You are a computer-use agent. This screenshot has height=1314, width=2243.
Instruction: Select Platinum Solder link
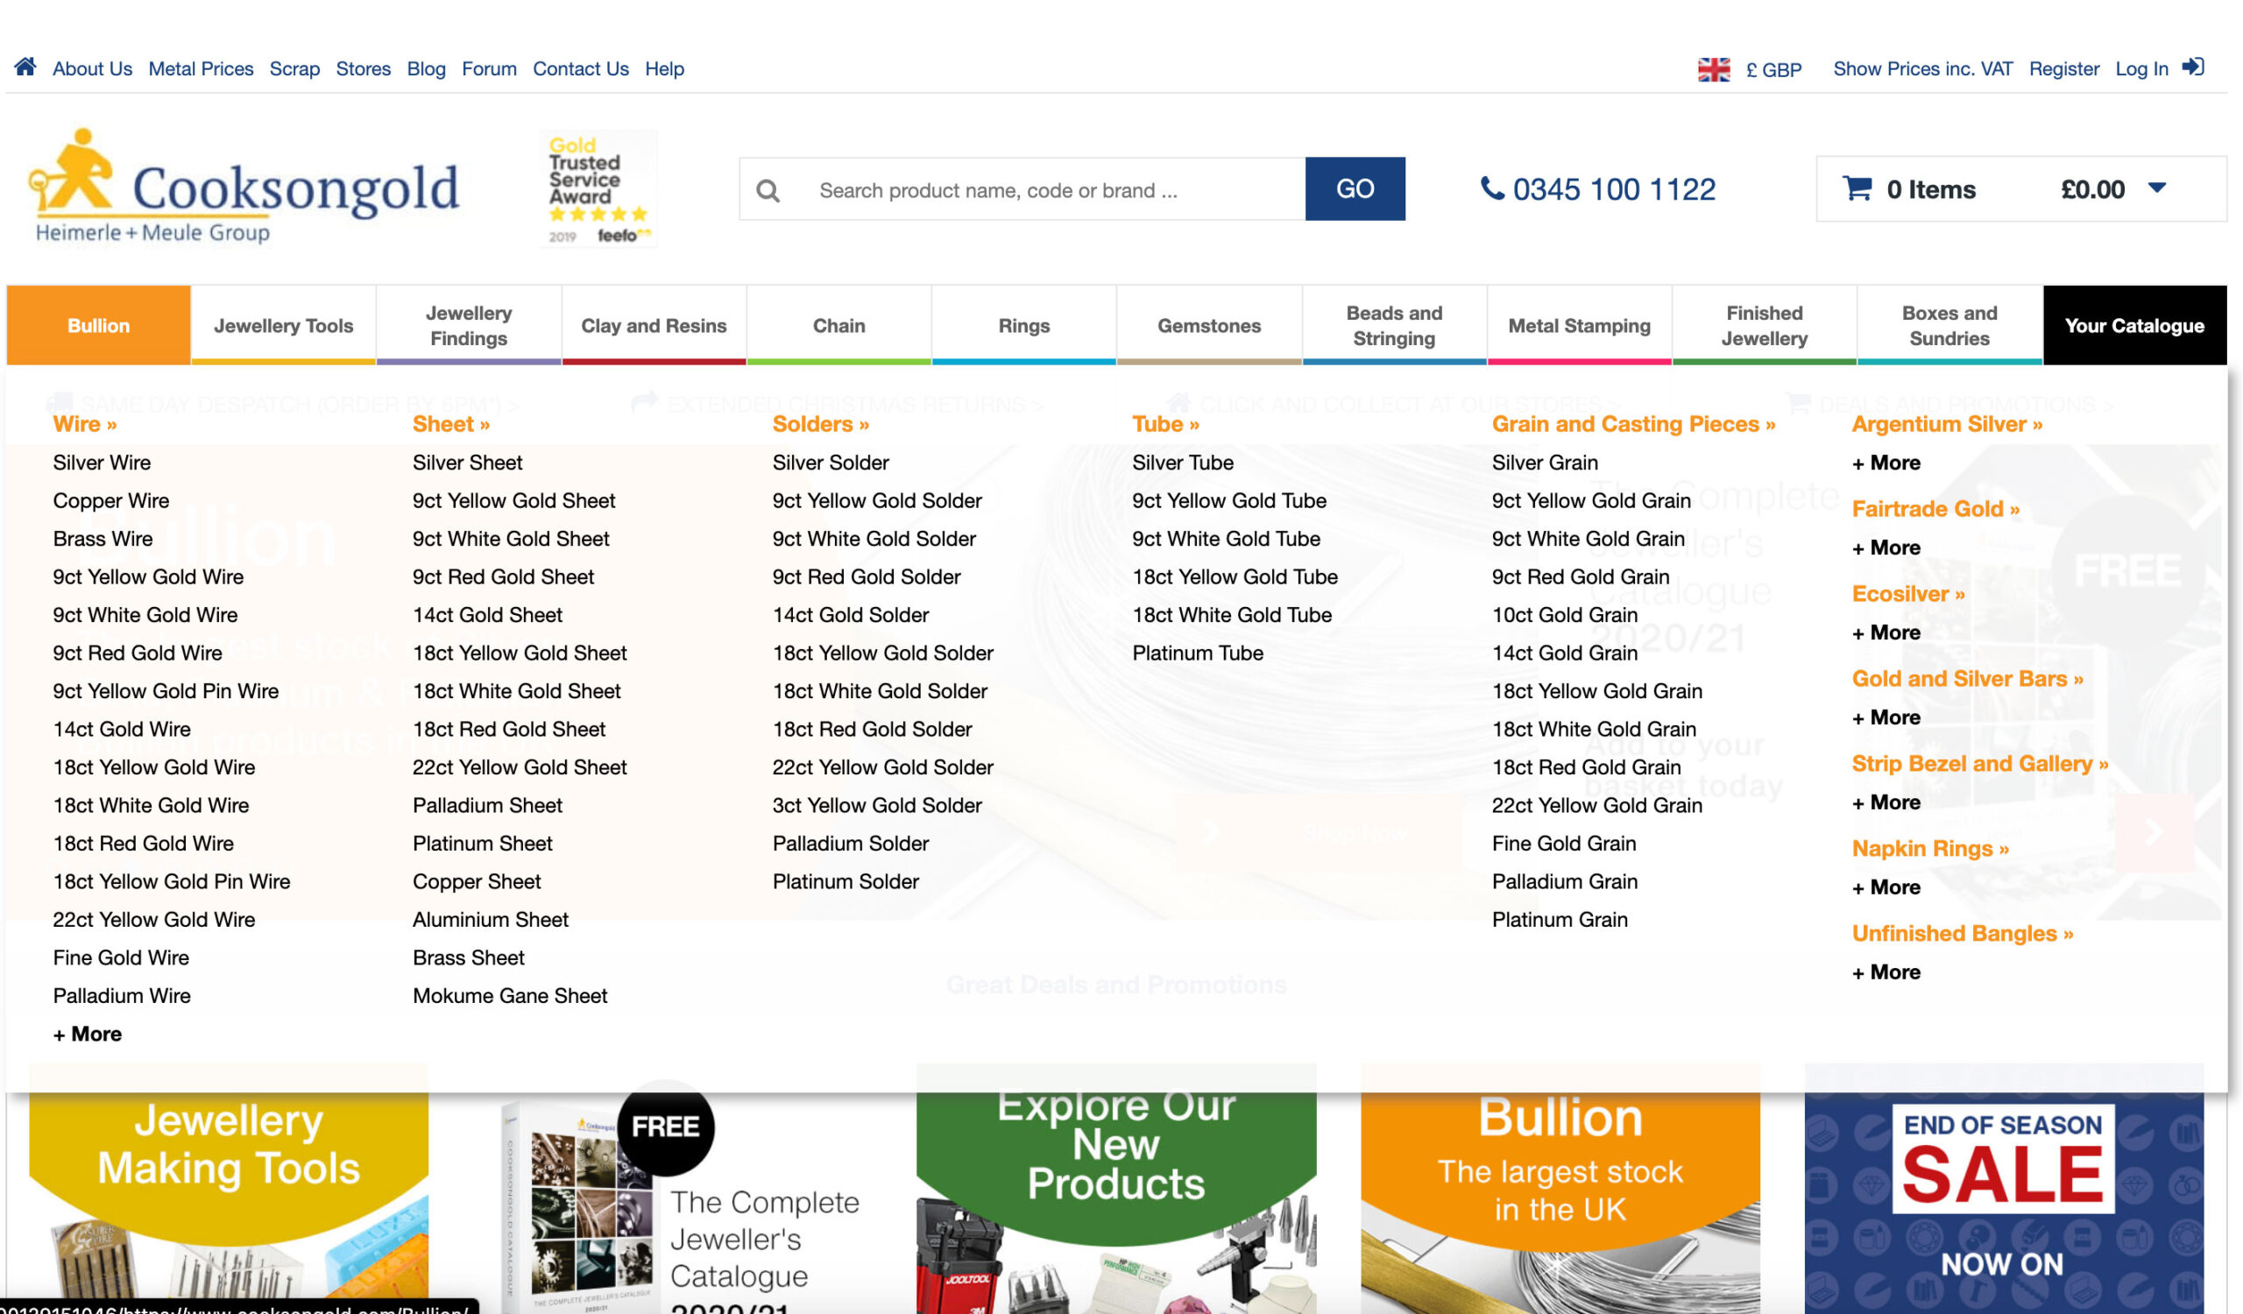tap(846, 881)
